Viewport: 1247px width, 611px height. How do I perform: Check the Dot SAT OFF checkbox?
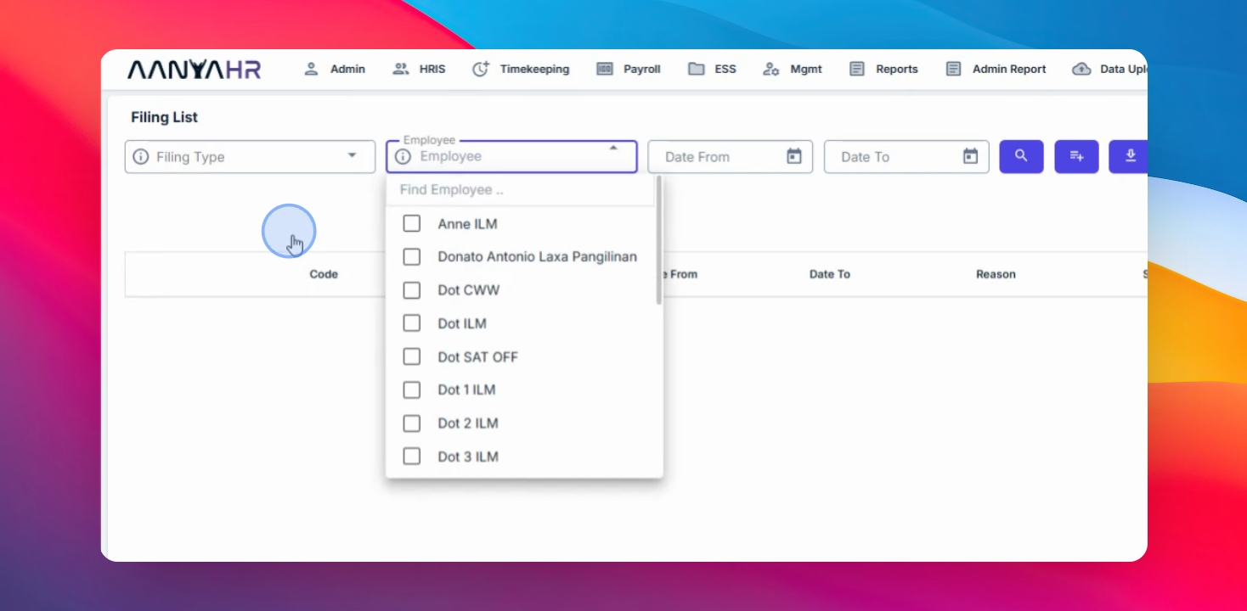pyautogui.click(x=412, y=356)
